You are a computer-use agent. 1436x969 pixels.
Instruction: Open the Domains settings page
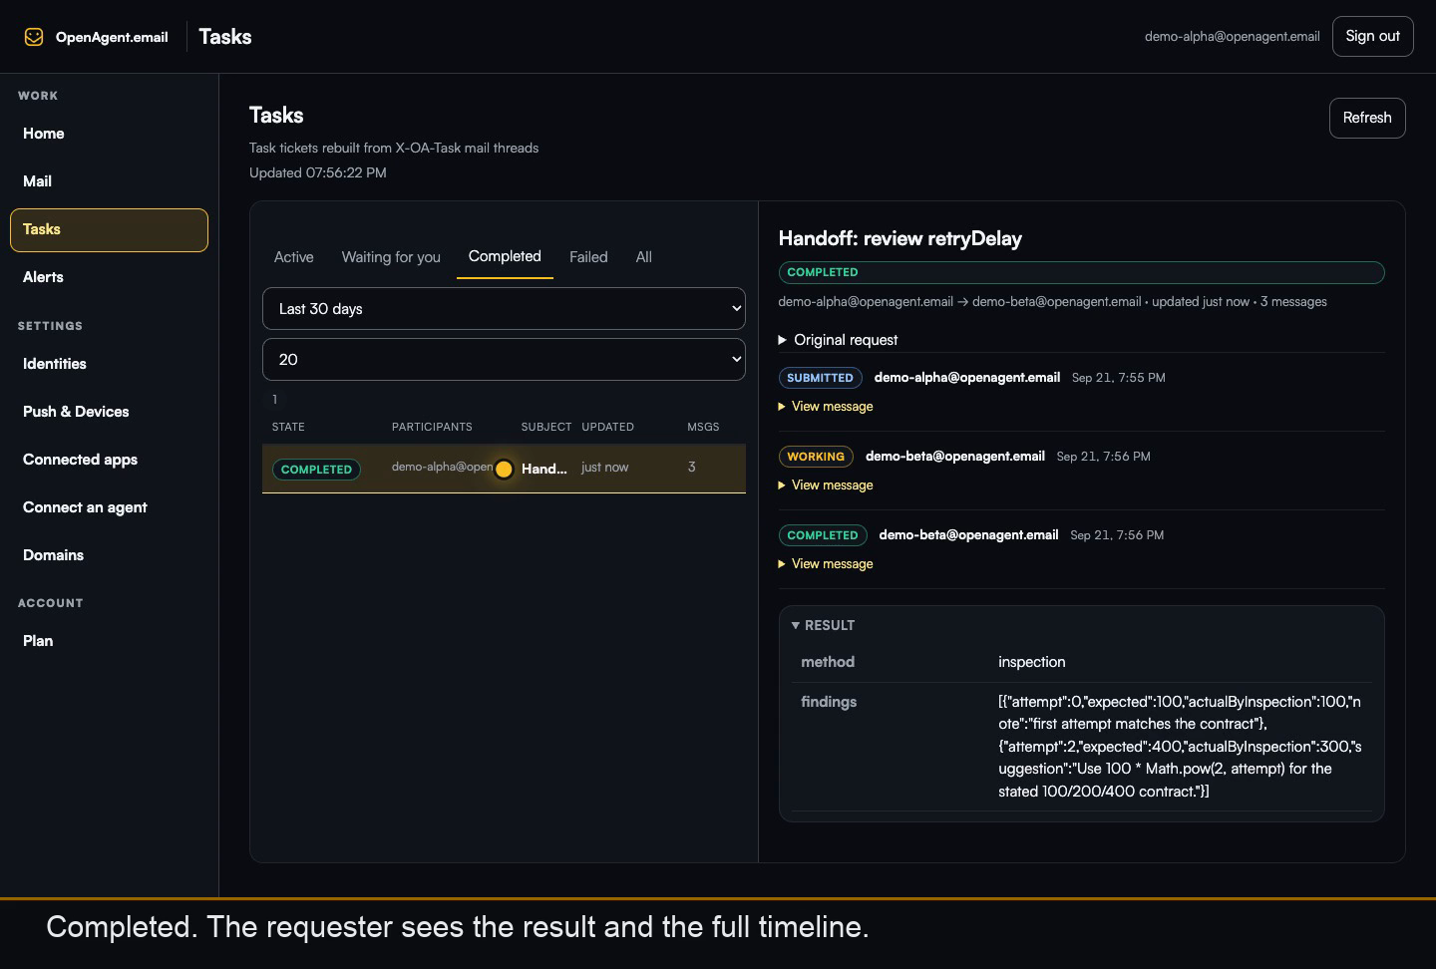[53, 555]
